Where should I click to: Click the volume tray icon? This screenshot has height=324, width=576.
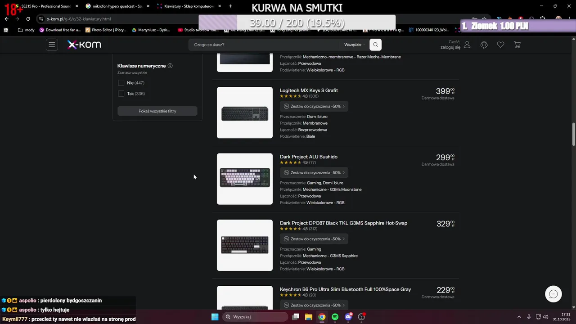tap(546, 317)
